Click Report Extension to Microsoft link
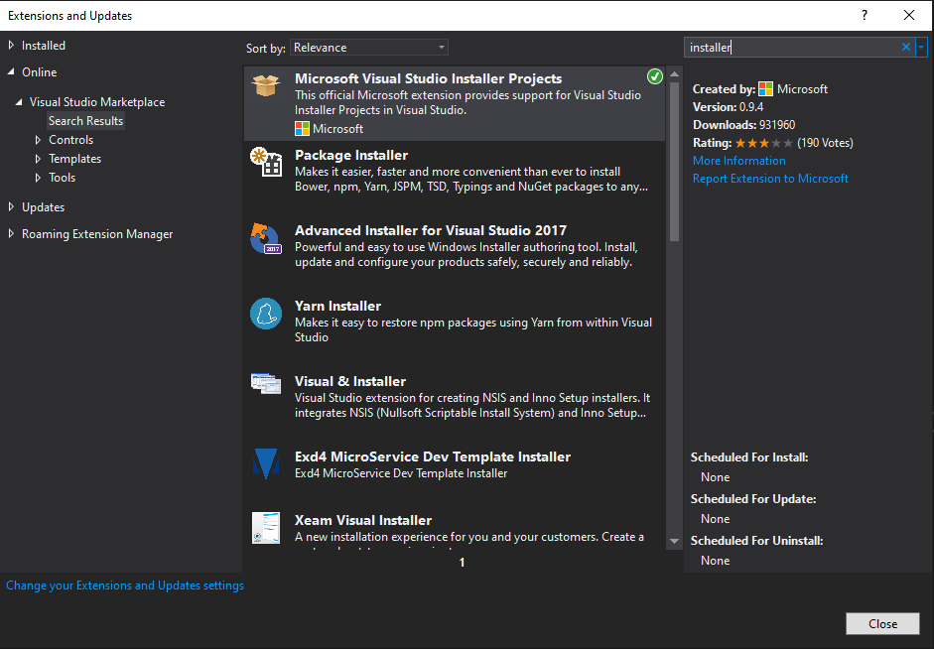The height and width of the screenshot is (649, 934). tap(770, 179)
